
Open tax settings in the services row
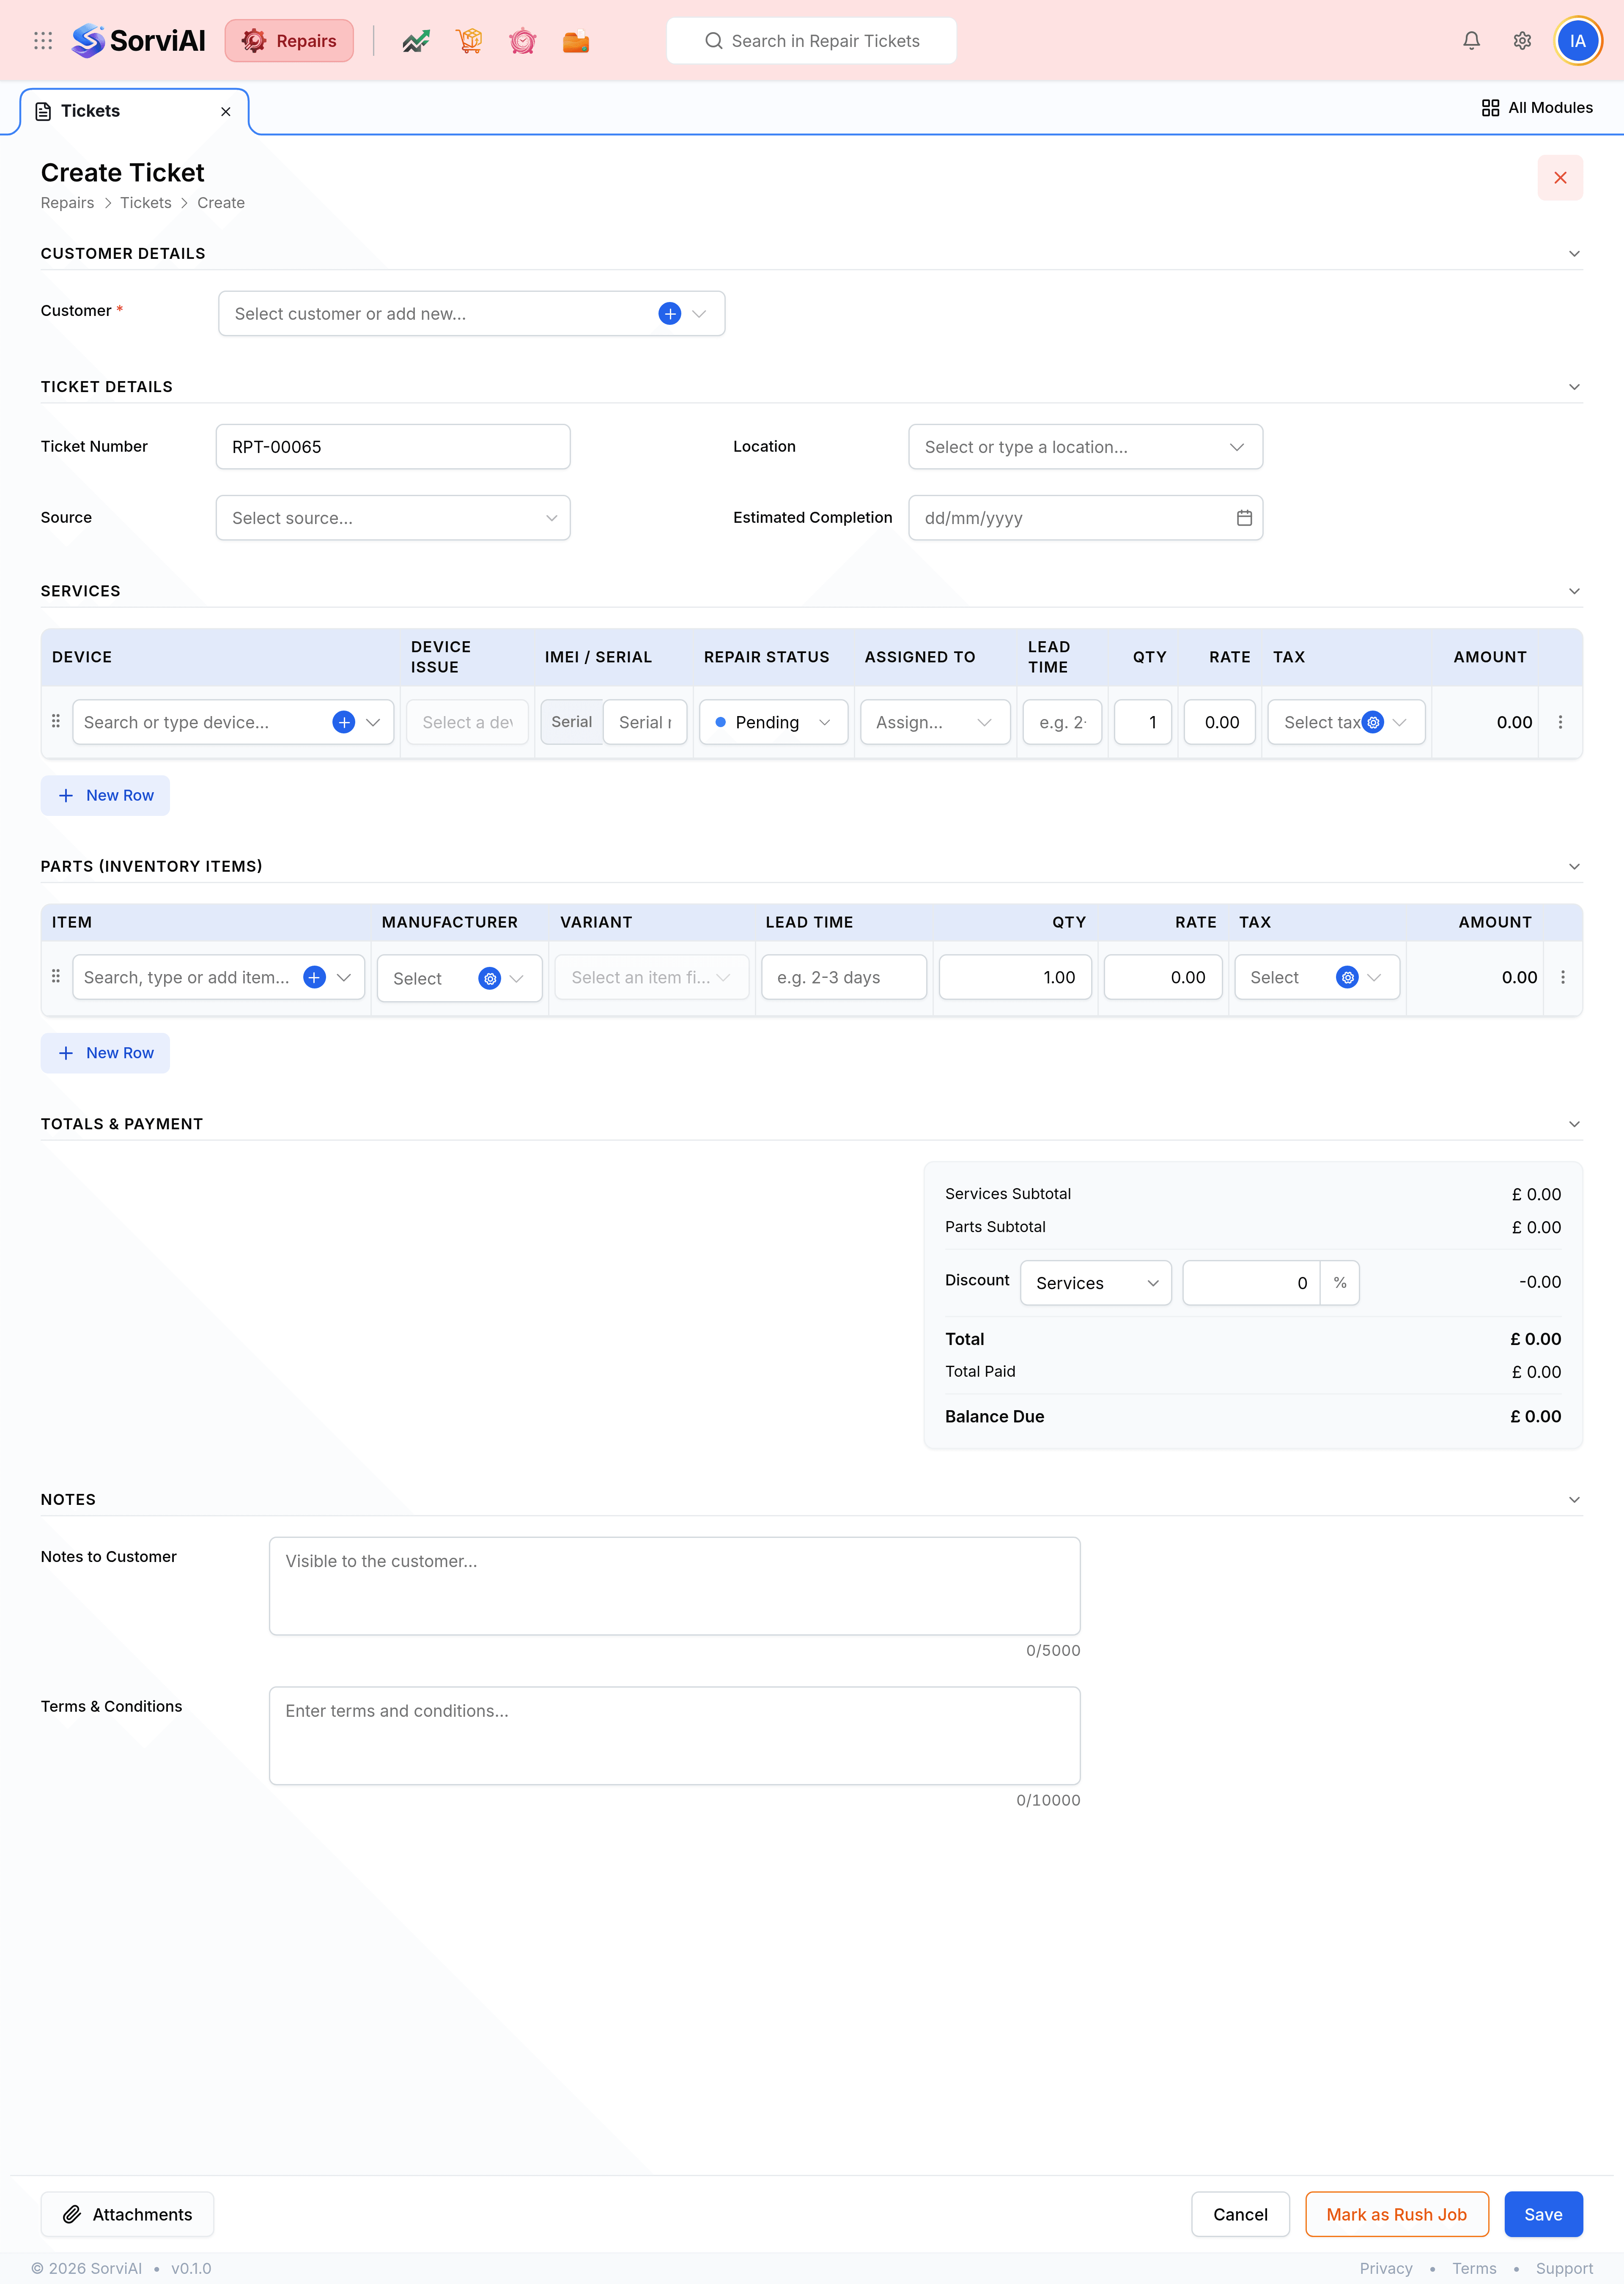1373,722
